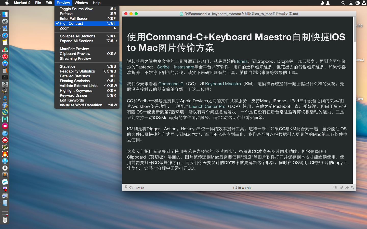
Task: Open Launchpad rocket icon in the Dock
Action: (5, 21)
